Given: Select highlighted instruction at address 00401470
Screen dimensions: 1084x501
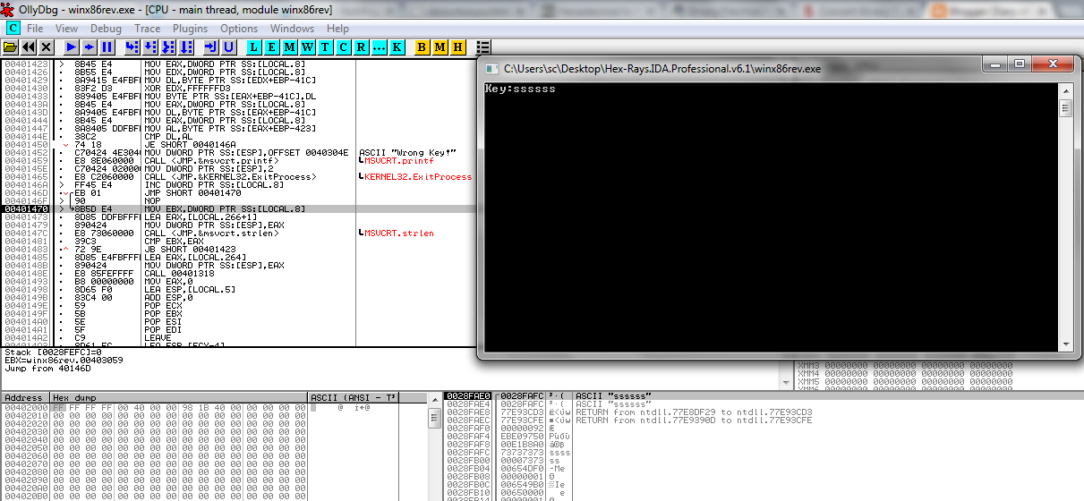Looking at the screenshot, I should click(237, 208).
